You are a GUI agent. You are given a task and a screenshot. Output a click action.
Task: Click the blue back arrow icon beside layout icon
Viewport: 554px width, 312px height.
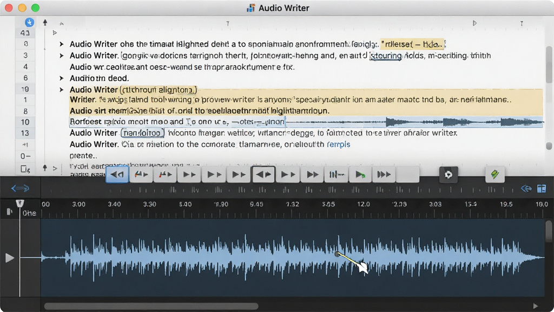(526, 188)
